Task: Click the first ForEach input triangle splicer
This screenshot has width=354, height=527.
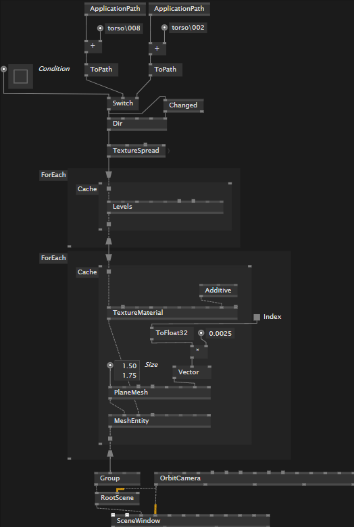Action: tap(109, 174)
